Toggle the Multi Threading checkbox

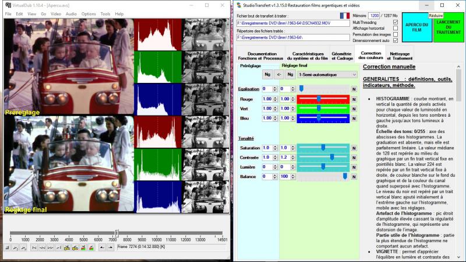tap(396, 22)
